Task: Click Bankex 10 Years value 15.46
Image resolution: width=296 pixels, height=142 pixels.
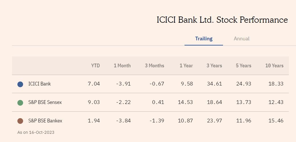Action: coord(276,121)
